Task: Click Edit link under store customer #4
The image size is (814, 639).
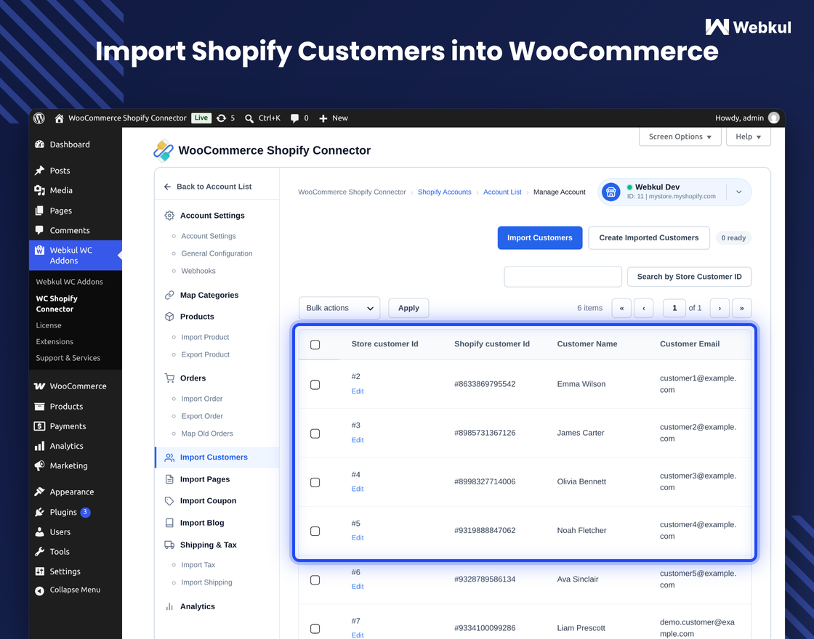Action: point(358,489)
